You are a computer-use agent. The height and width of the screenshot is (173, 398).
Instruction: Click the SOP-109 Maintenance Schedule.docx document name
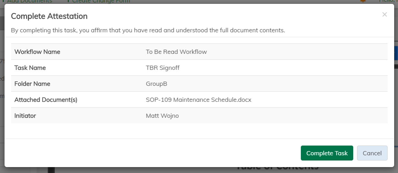pyautogui.click(x=198, y=100)
